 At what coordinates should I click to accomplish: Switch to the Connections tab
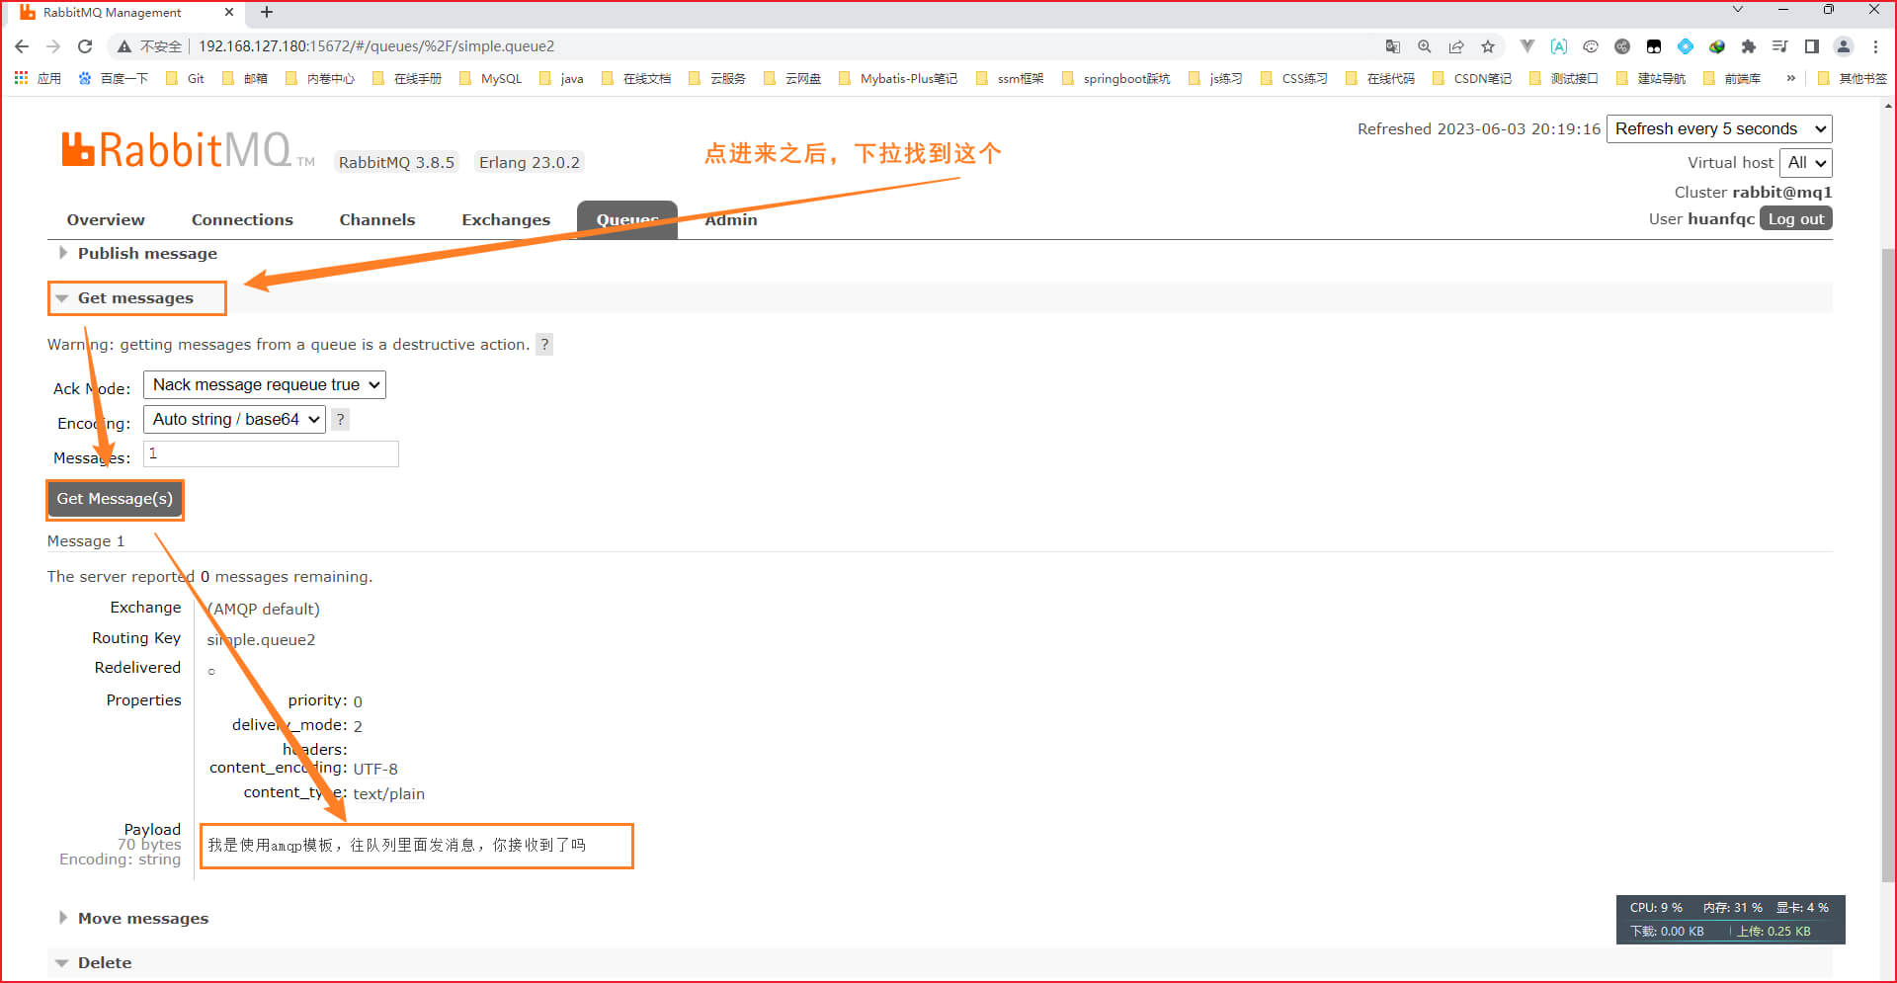[242, 220]
